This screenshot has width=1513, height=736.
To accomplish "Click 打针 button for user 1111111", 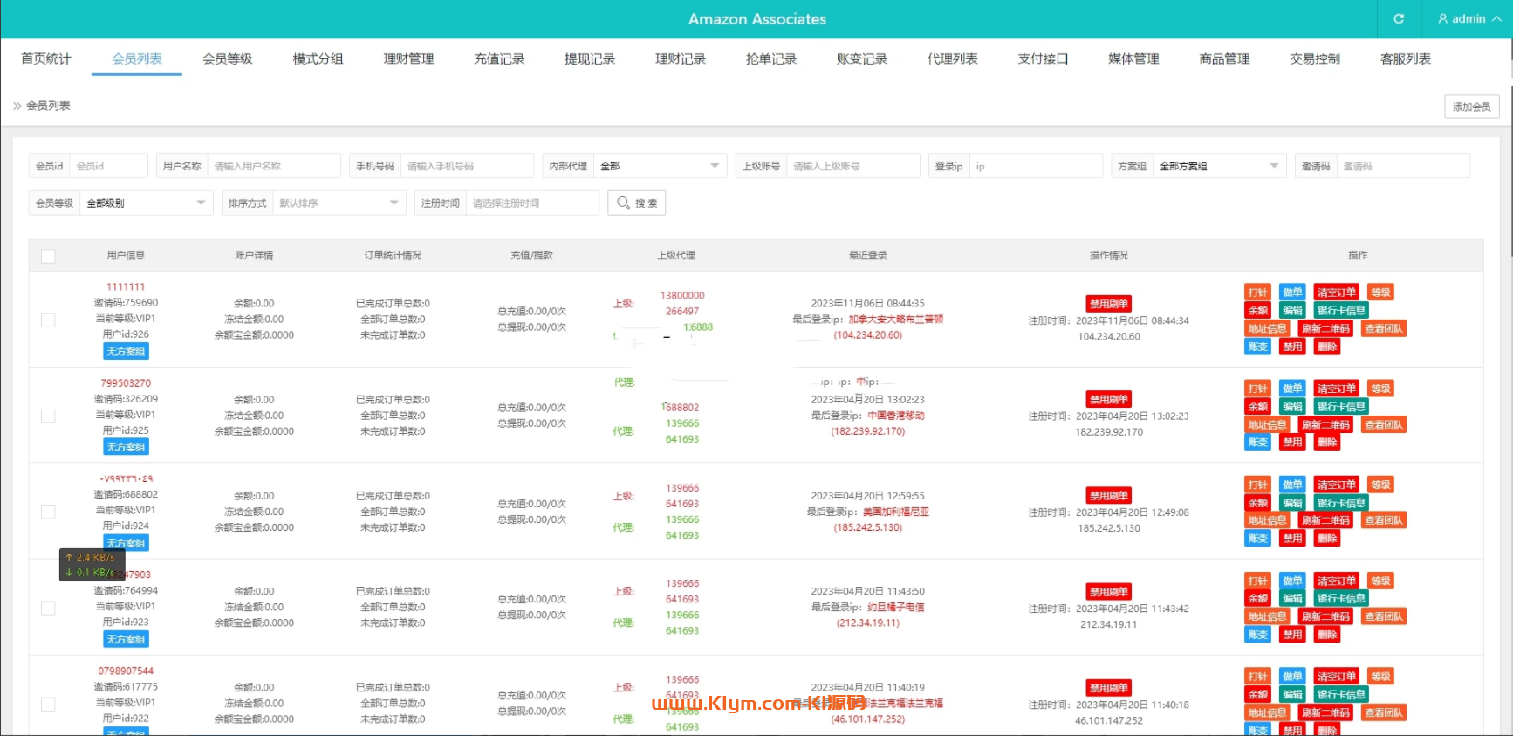I will [1257, 292].
